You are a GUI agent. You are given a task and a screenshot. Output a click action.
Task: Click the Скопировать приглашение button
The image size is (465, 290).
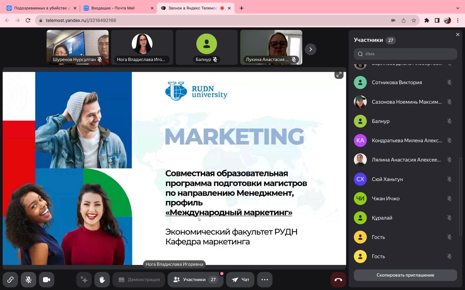pos(405,275)
